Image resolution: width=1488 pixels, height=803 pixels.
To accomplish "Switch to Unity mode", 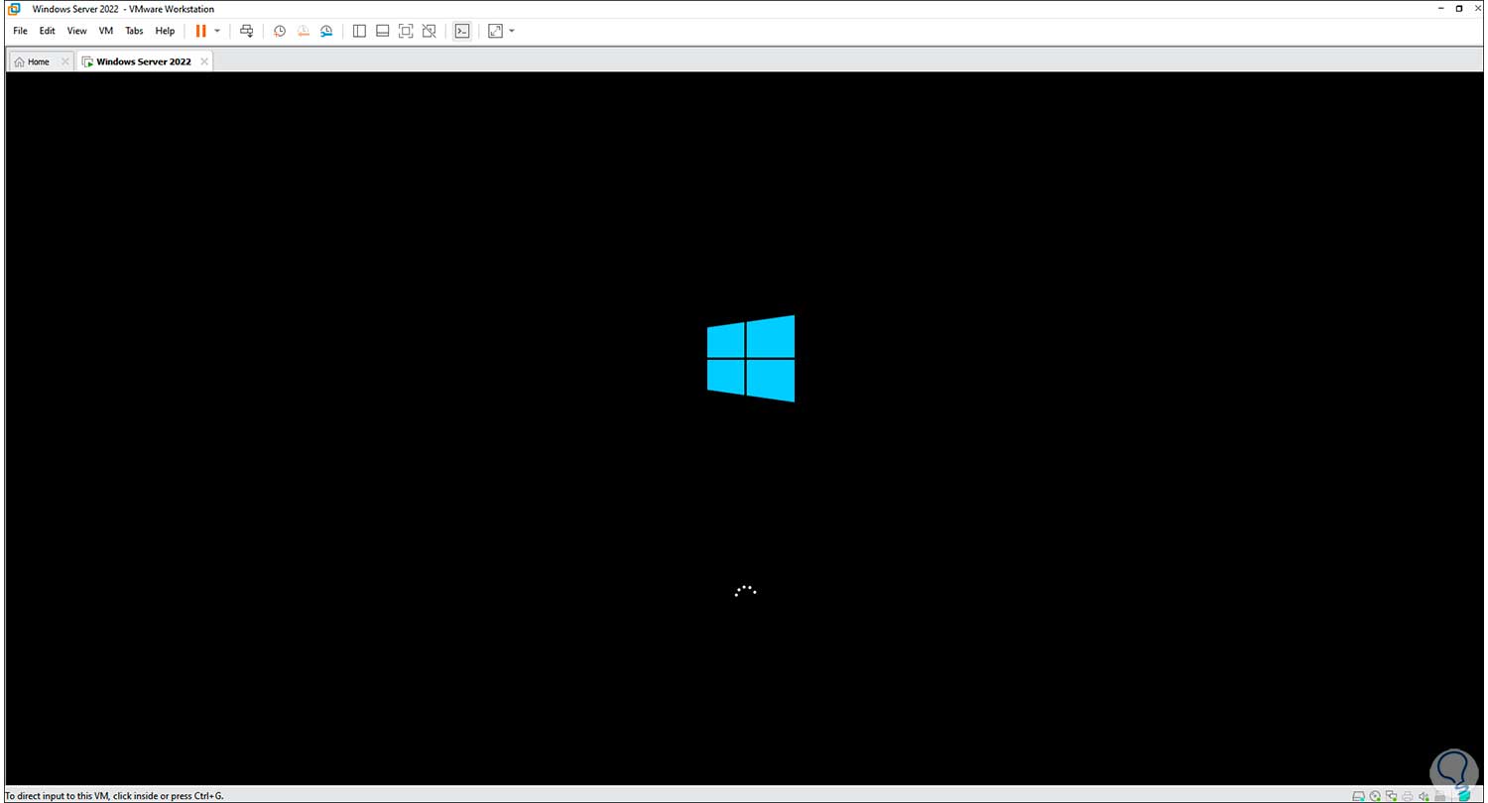I will pyautogui.click(x=430, y=31).
